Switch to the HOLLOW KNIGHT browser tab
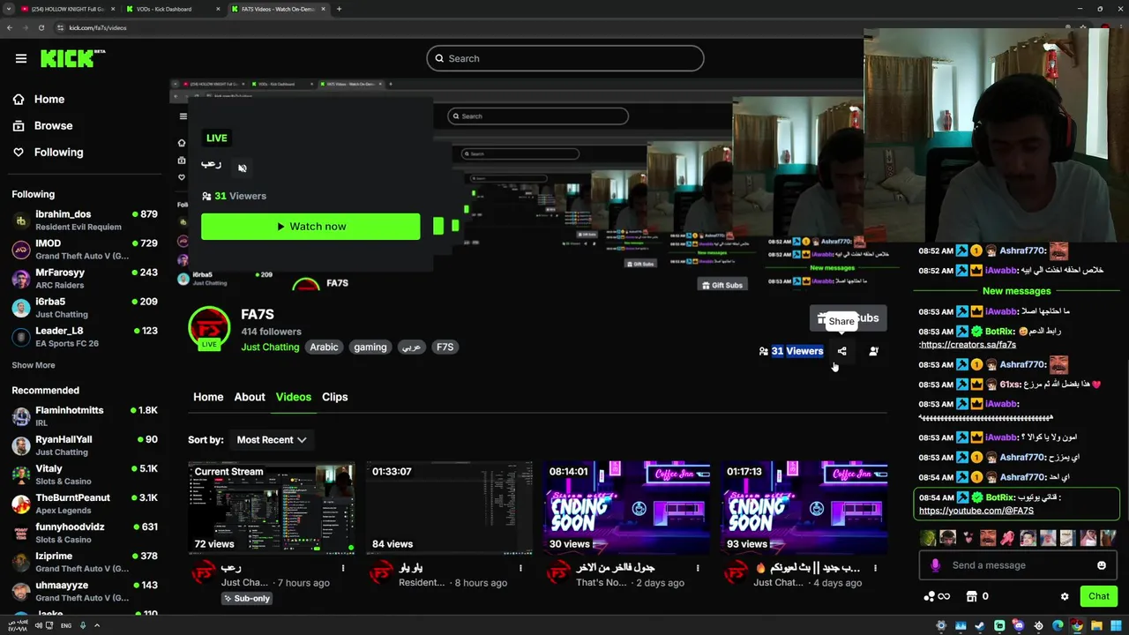Viewport: 1129px width, 635px height. (66, 9)
